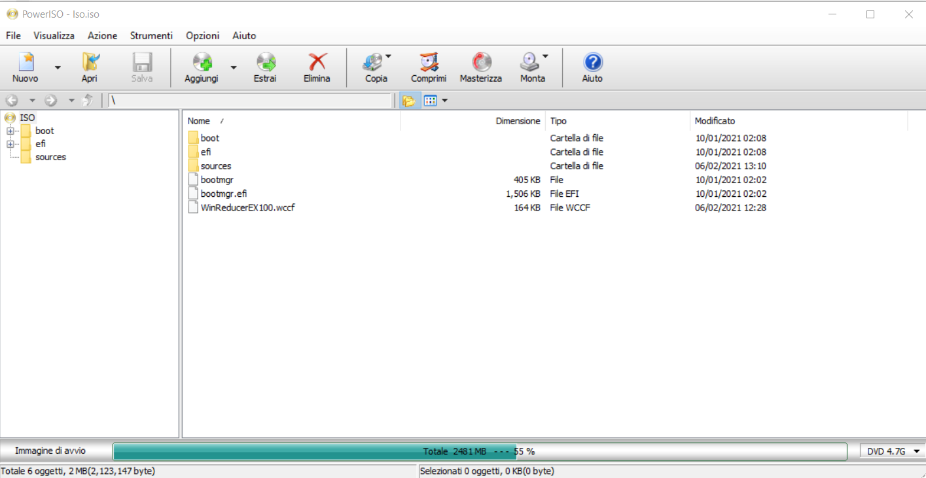Click the Aiuto help toolbar icon
Screen dimensions: 926x478
pyautogui.click(x=592, y=62)
